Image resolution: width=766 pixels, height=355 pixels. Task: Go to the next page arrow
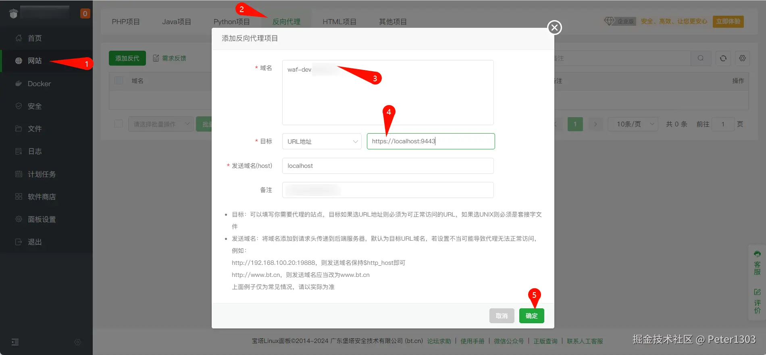[595, 124]
